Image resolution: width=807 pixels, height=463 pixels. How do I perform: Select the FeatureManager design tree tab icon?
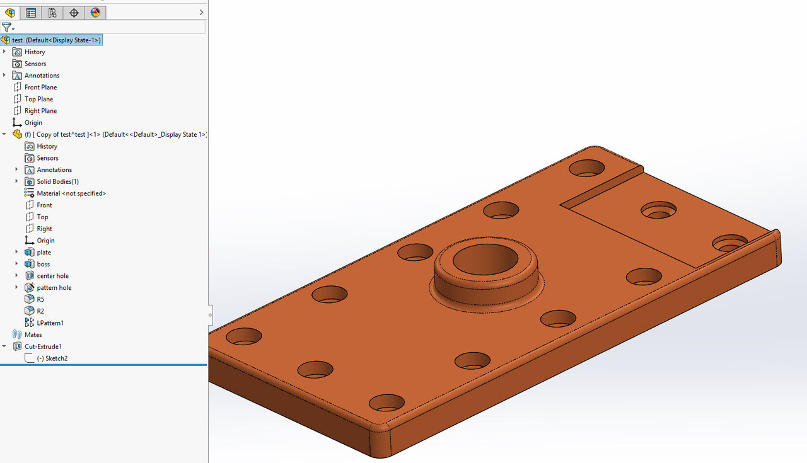tap(9, 12)
